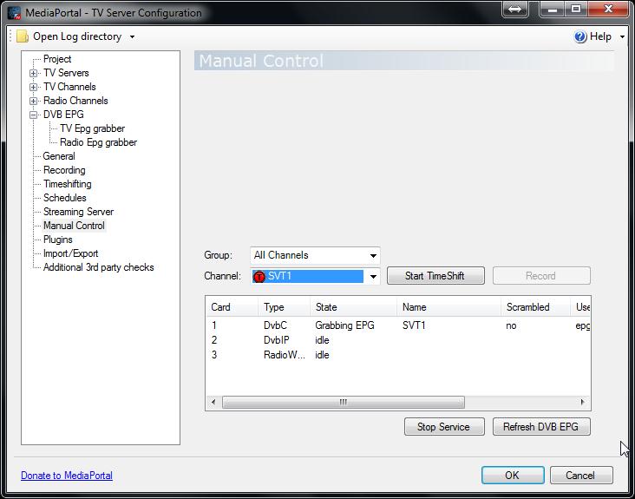Click the SVT1 name cell in card list
This screenshot has width=635, height=499.
click(414, 325)
